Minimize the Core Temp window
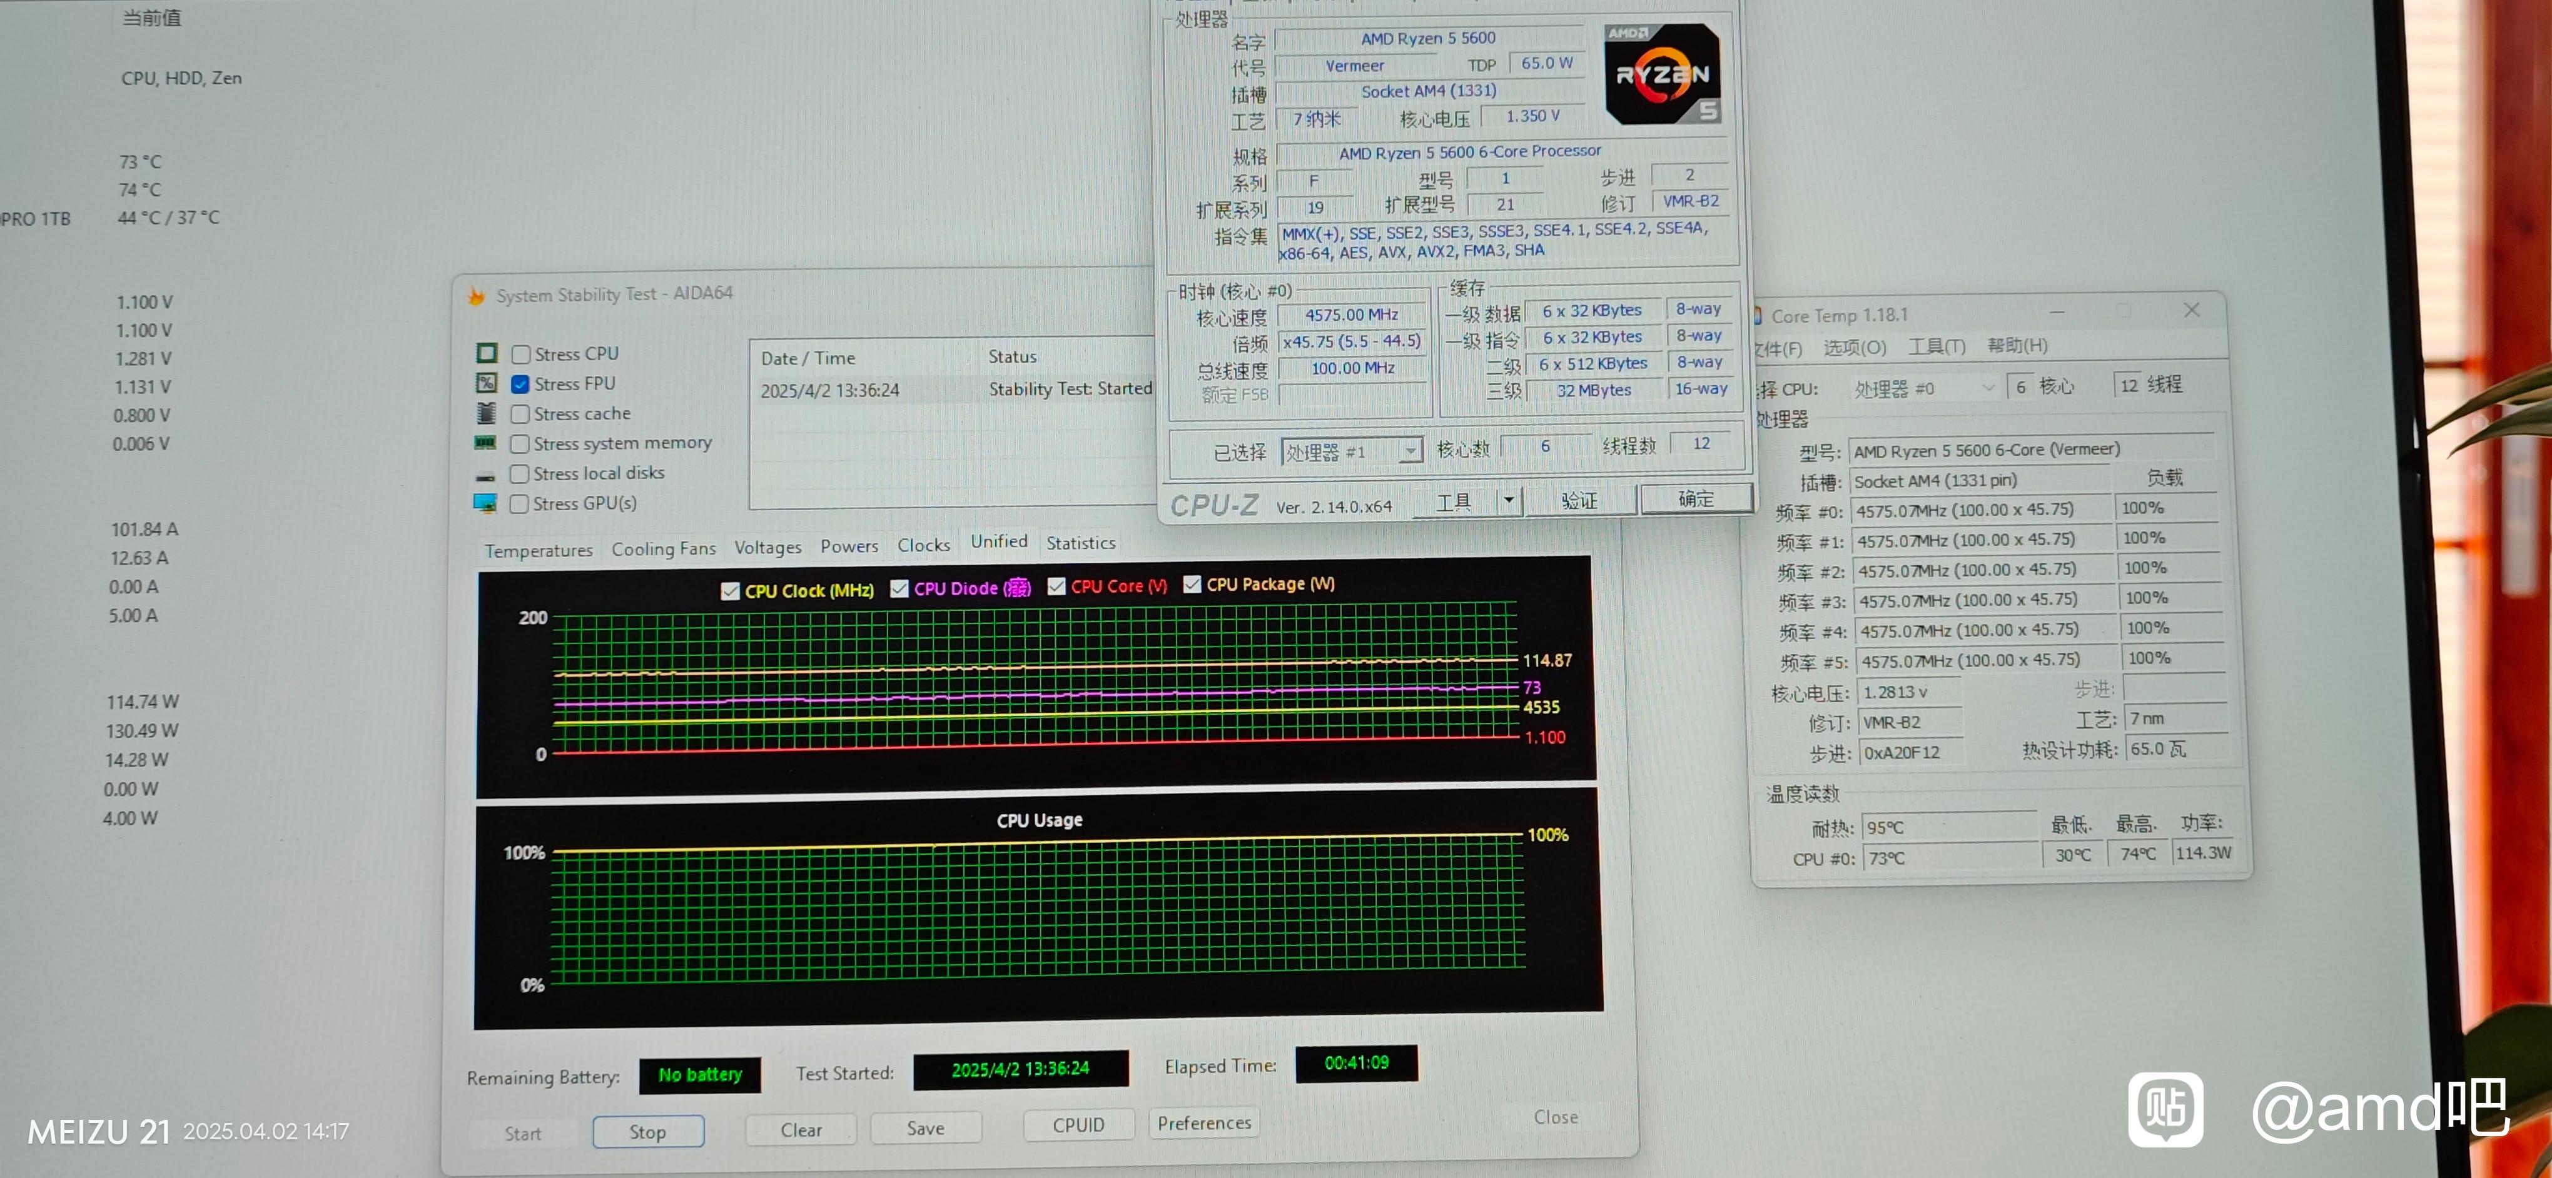The width and height of the screenshot is (2552, 1178). point(2057,312)
